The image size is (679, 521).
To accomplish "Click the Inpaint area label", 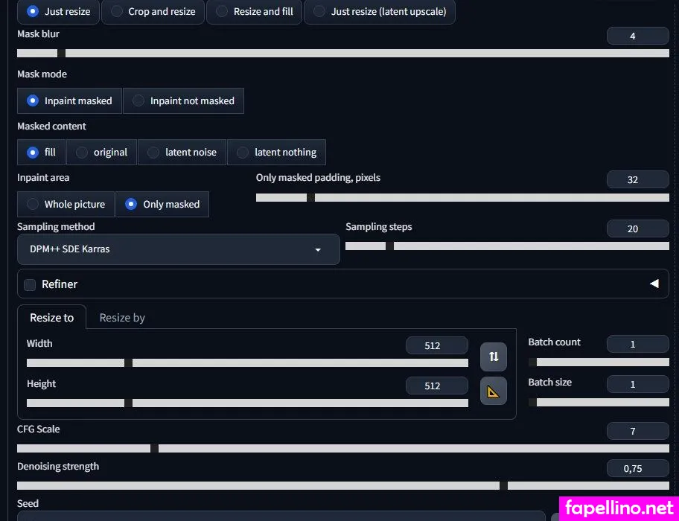I will (43, 177).
